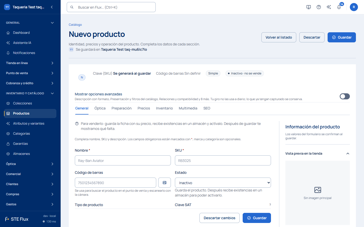Switch to the Multimedia tab

click(x=188, y=108)
